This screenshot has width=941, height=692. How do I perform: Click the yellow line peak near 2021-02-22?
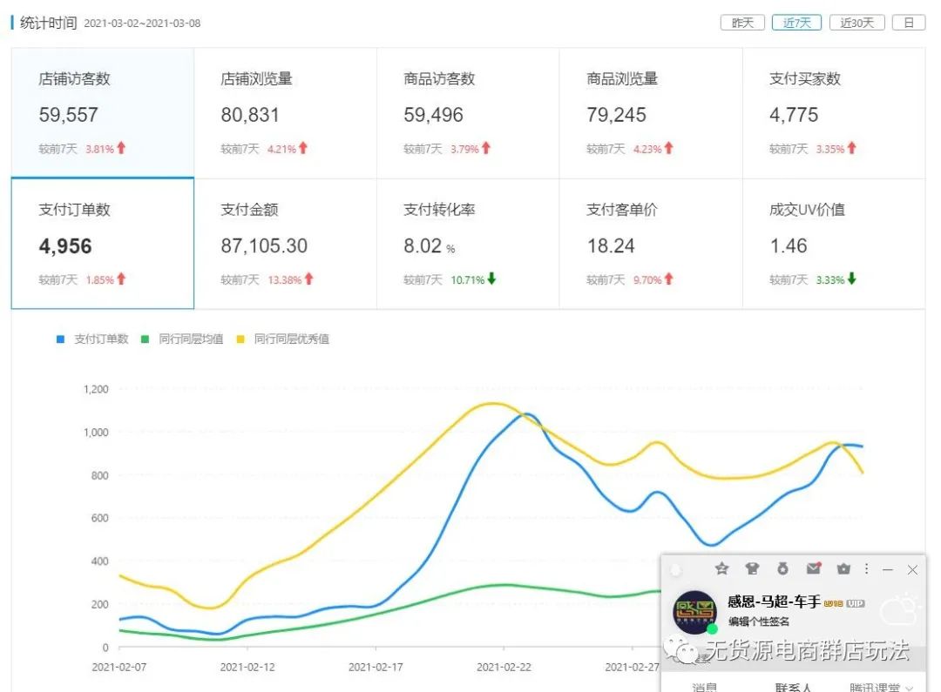point(492,404)
